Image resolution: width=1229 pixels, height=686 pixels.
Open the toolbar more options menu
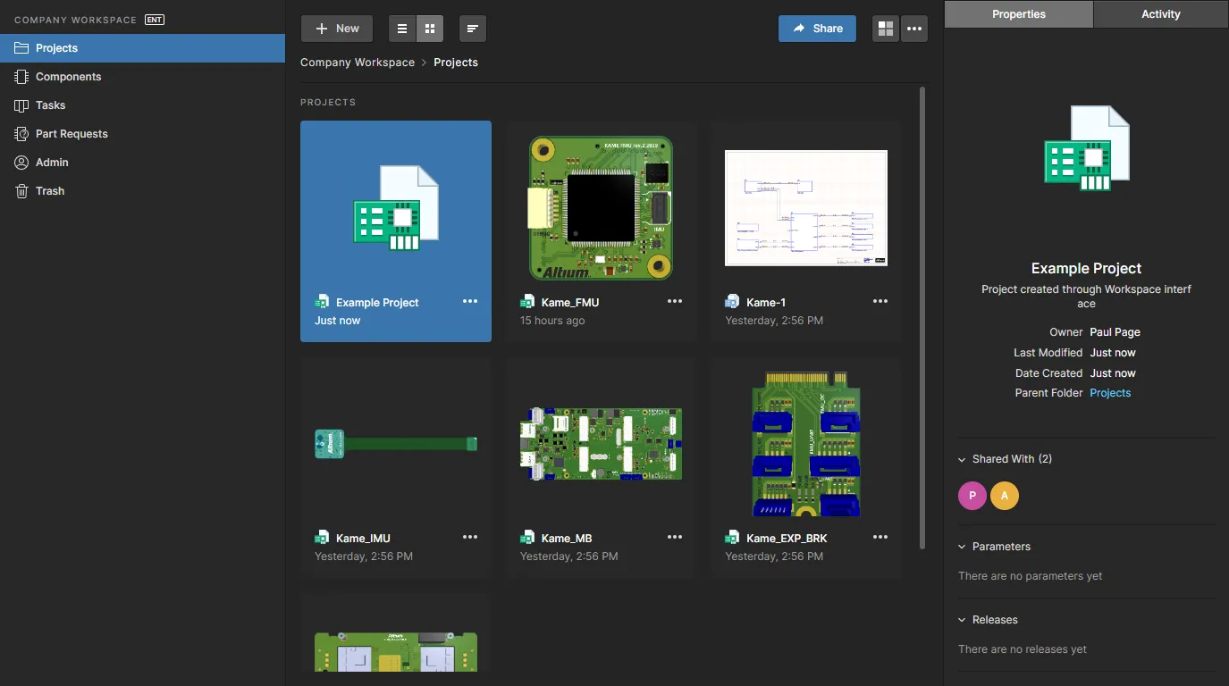click(913, 29)
